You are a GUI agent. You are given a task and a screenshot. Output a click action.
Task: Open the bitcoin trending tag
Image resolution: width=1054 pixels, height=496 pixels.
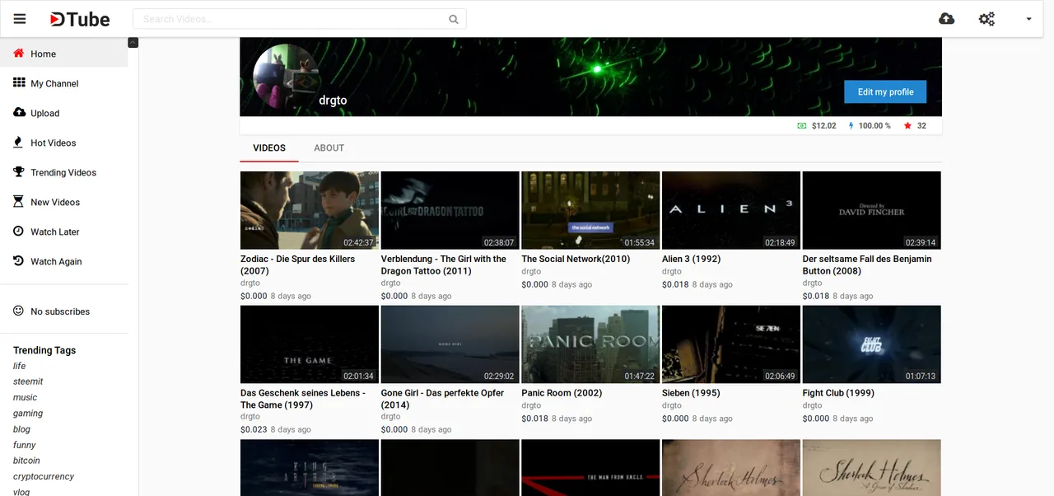pyautogui.click(x=26, y=461)
